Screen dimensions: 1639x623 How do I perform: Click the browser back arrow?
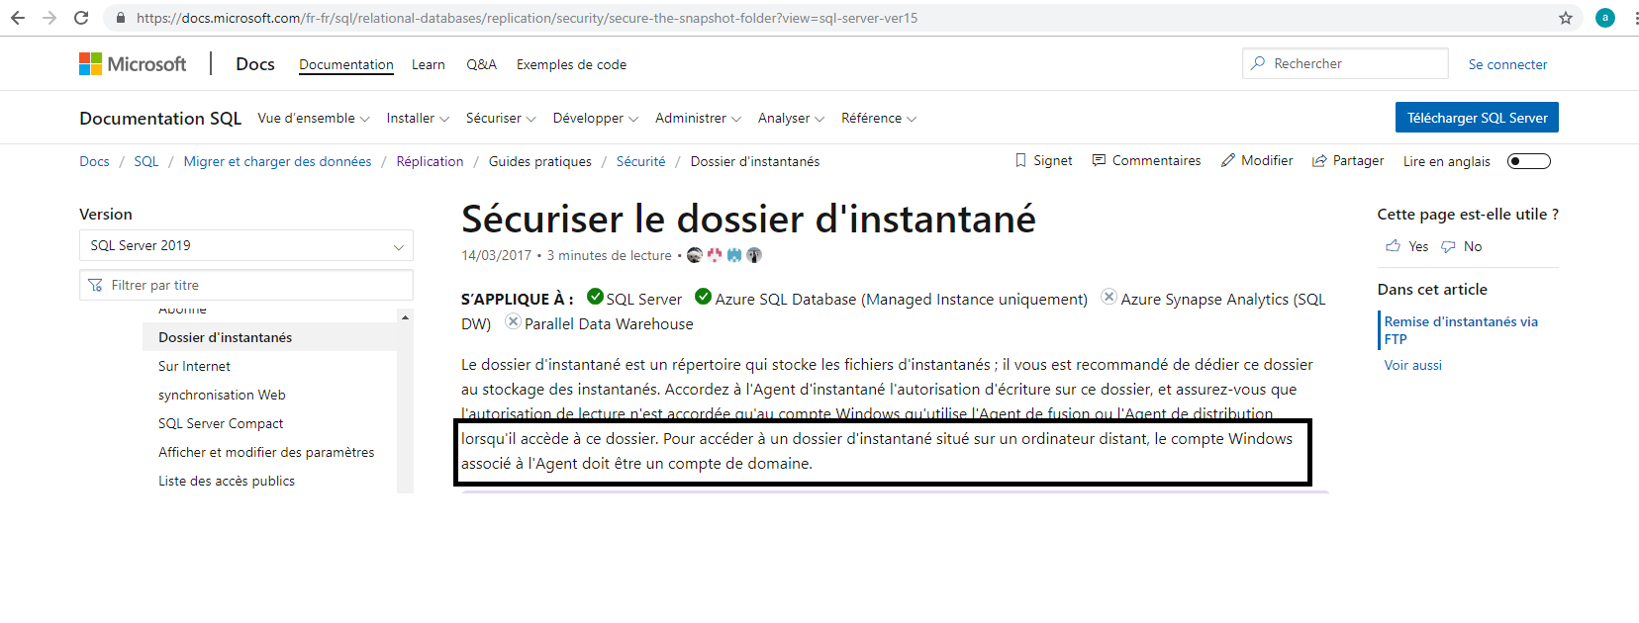pos(18,18)
